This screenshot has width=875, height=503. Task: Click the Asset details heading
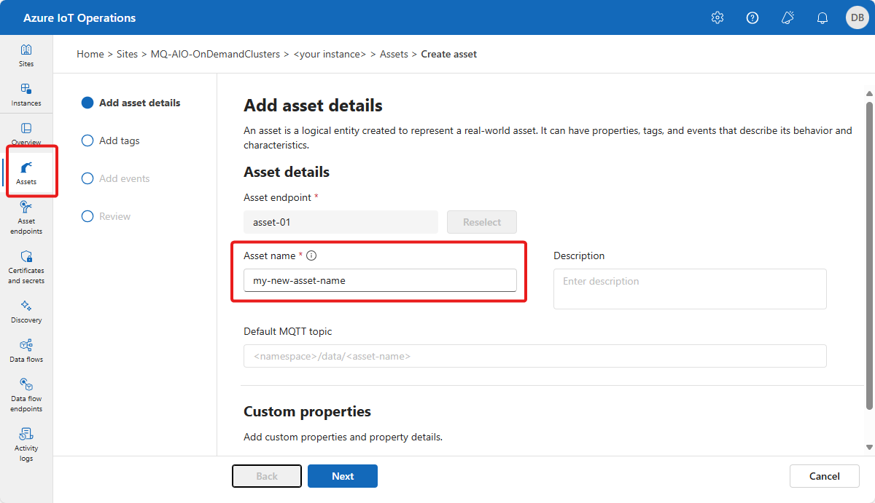pyautogui.click(x=287, y=172)
